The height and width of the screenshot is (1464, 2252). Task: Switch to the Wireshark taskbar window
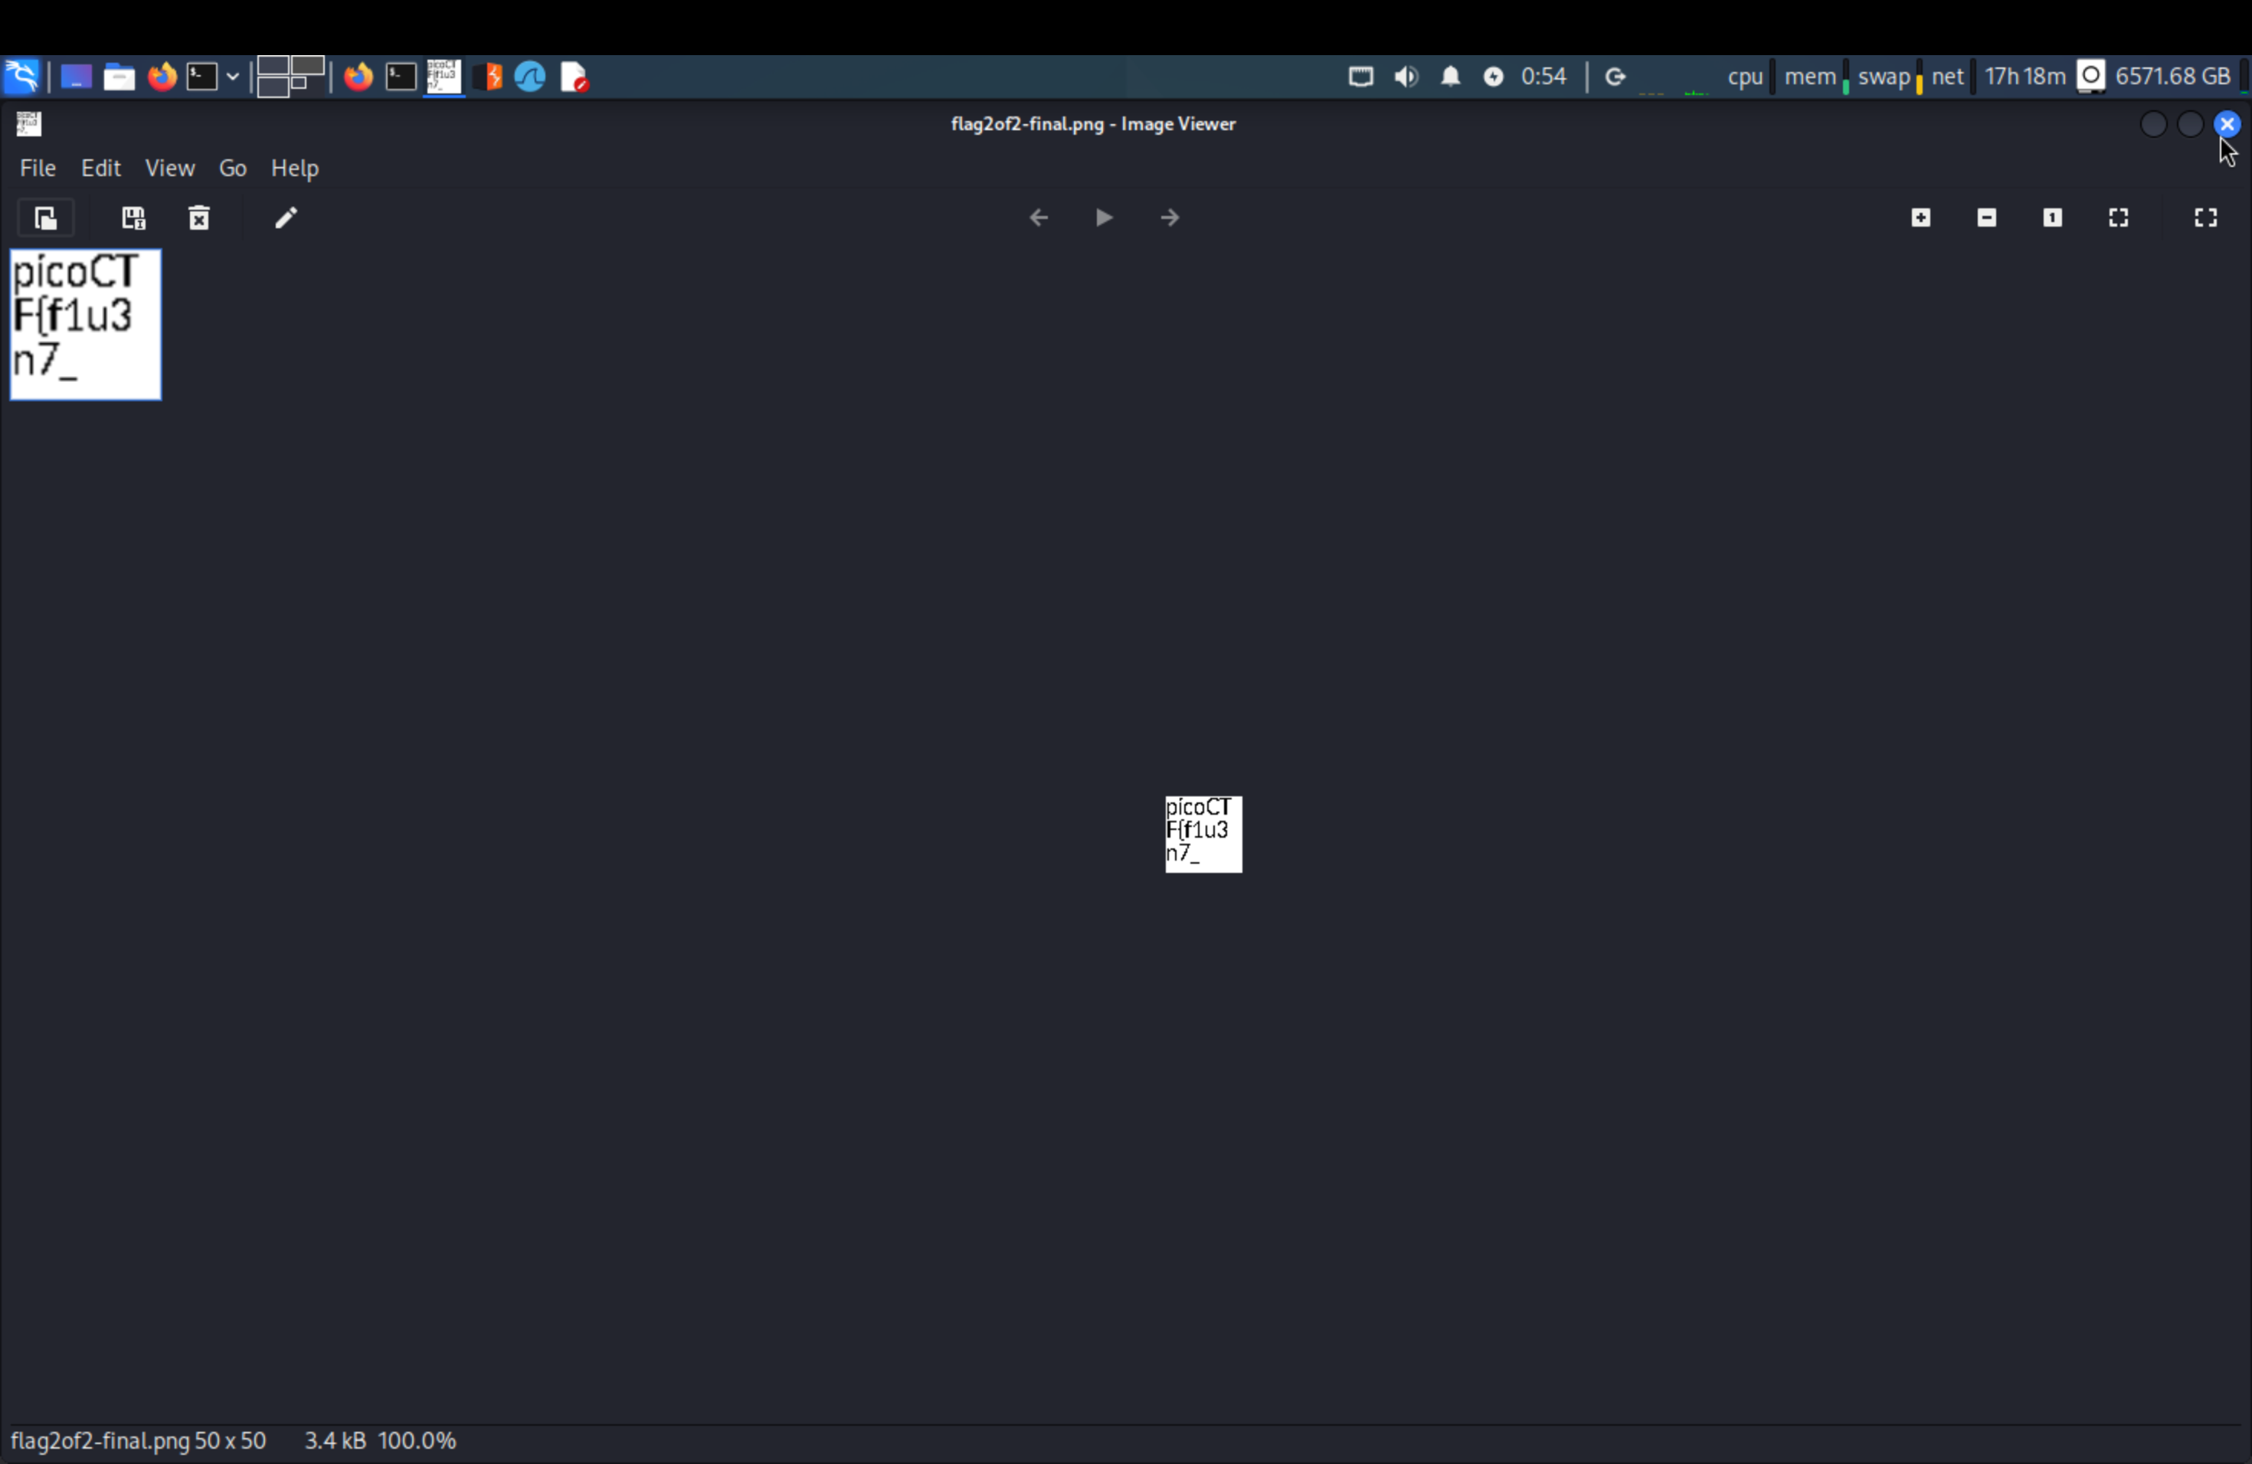coord(530,77)
